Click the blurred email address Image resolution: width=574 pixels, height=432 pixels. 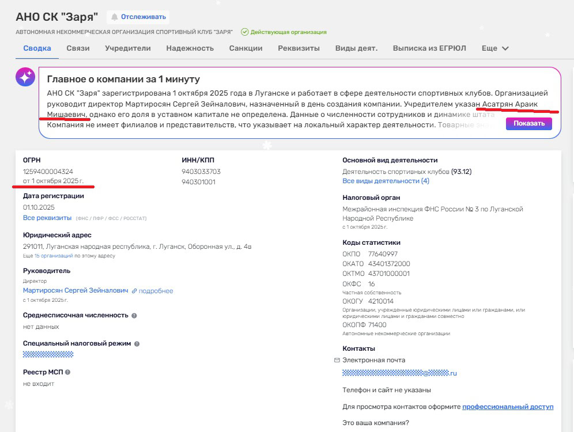(x=399, y=373)
